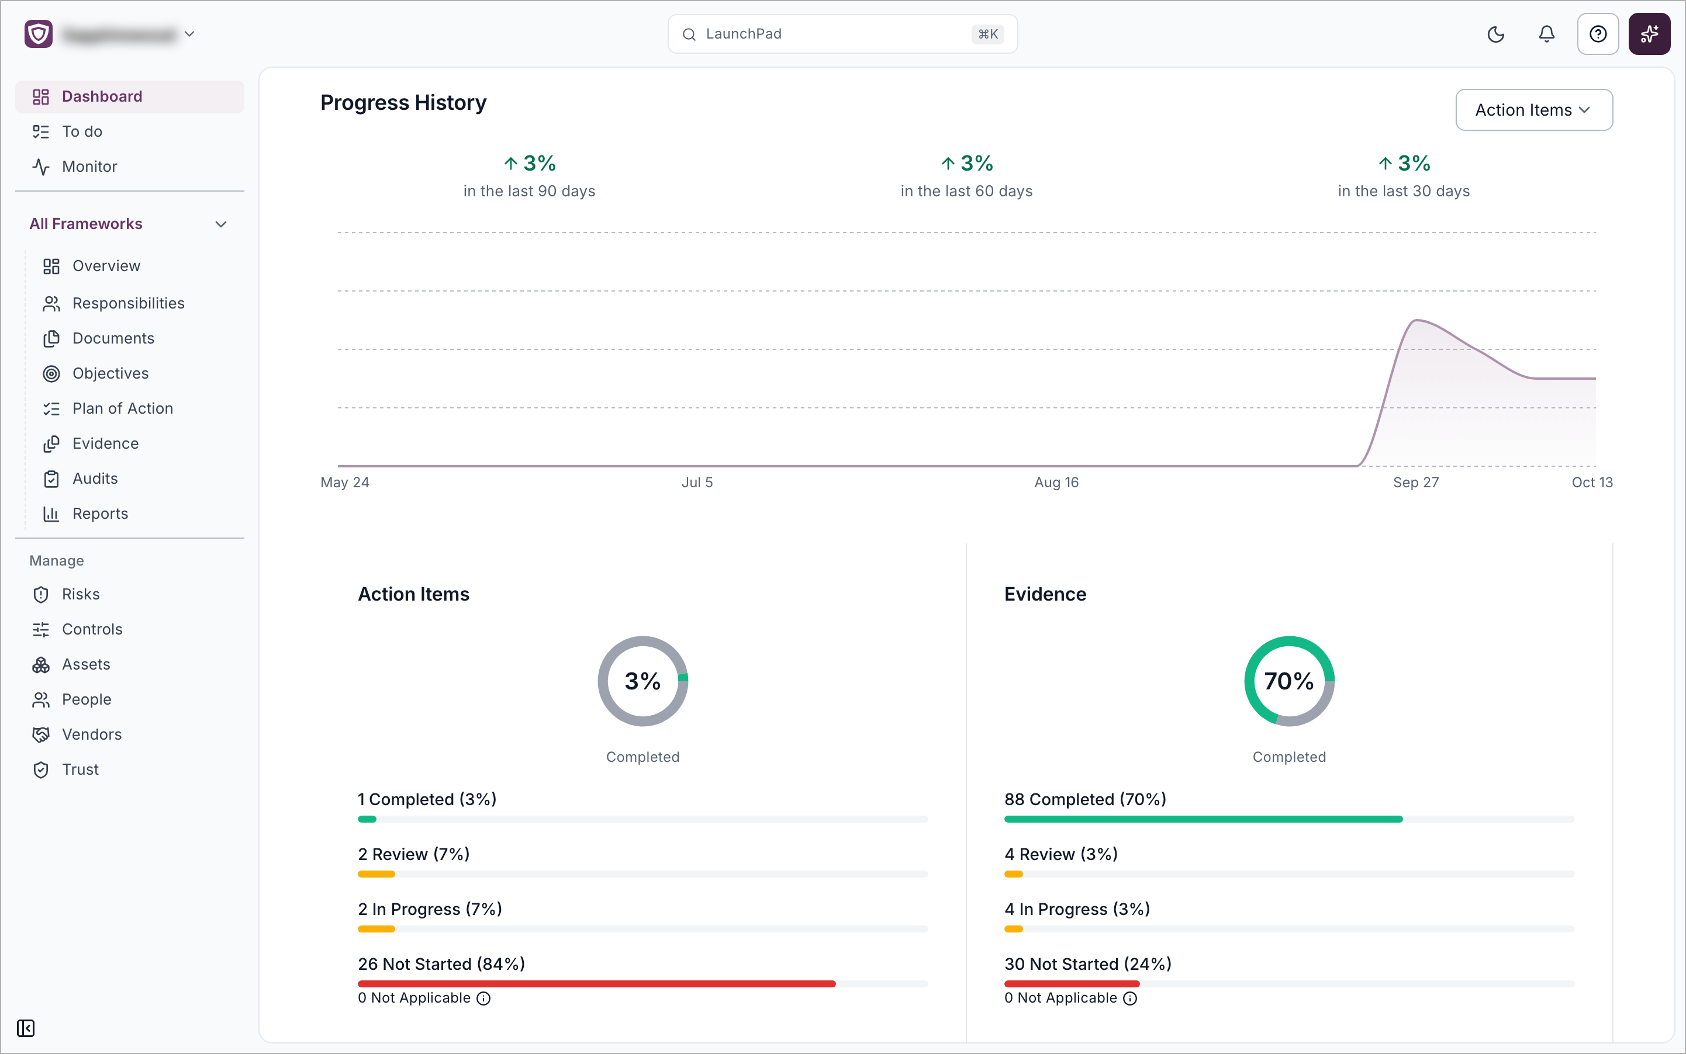Click the Risks shield alert icon

point(41,595)
